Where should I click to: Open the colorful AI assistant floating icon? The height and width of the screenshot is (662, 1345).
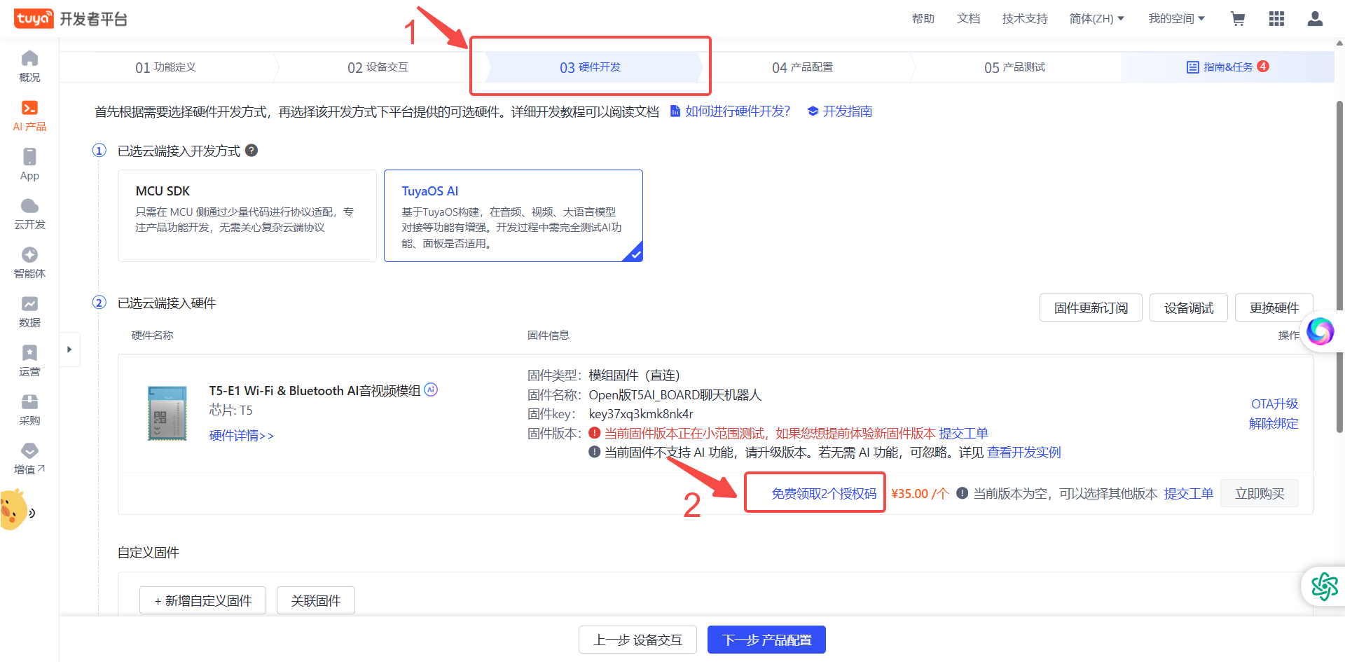tap(1320, 331)
